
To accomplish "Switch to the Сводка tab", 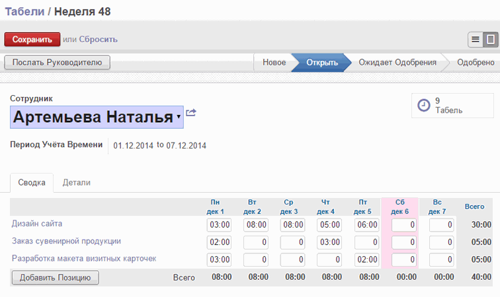I will point(32,183).
